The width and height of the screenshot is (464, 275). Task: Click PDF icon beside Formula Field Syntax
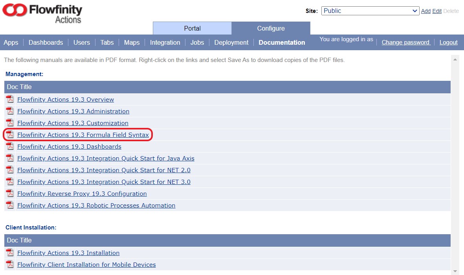10,135
